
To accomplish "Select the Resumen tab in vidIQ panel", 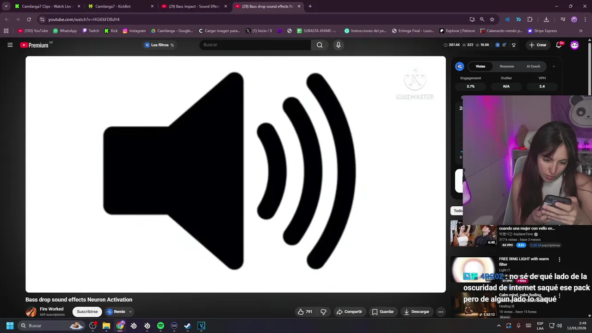I will [x=506, y=66].
